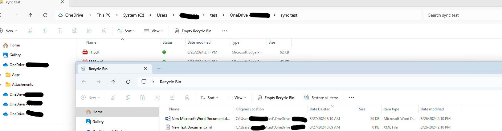Click test breadcrumb in address bar
This screenshot has height=131, width=502.
tap(214, 15)
